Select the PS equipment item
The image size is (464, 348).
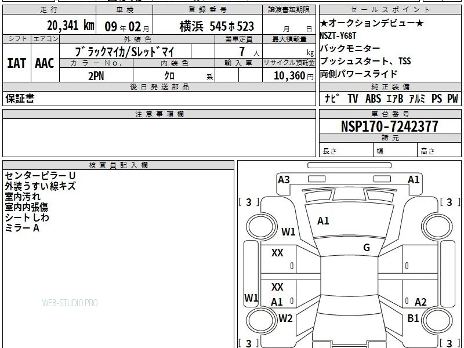(x=437, y=98)
